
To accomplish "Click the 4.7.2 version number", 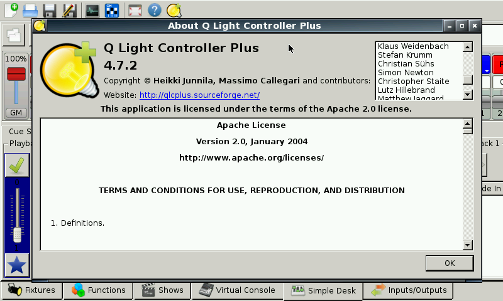I will (121, 66).
